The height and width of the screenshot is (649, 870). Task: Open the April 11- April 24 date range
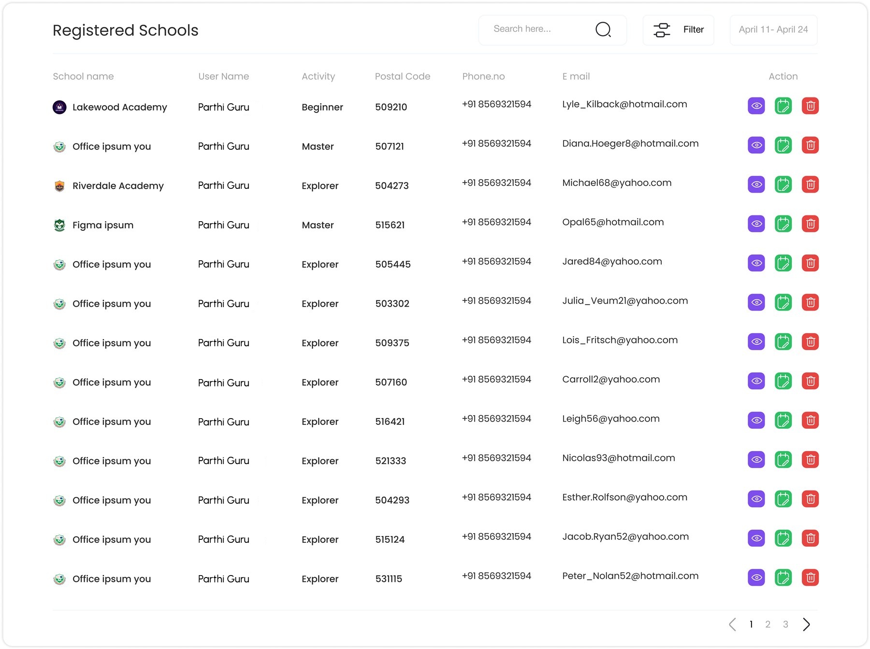coord(773,30)
